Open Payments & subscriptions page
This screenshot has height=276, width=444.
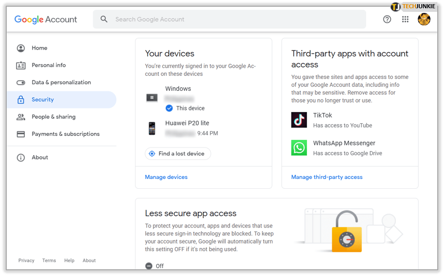(66, 134)
